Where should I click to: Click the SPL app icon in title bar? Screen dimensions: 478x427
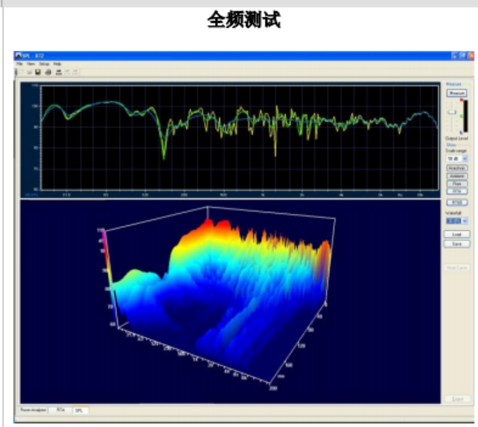pos(19,55)
